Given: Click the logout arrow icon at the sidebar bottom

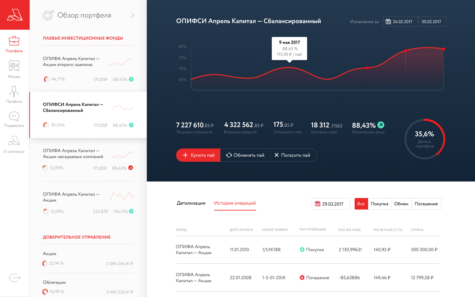Looking at the screenshot, I should point(15,278).
